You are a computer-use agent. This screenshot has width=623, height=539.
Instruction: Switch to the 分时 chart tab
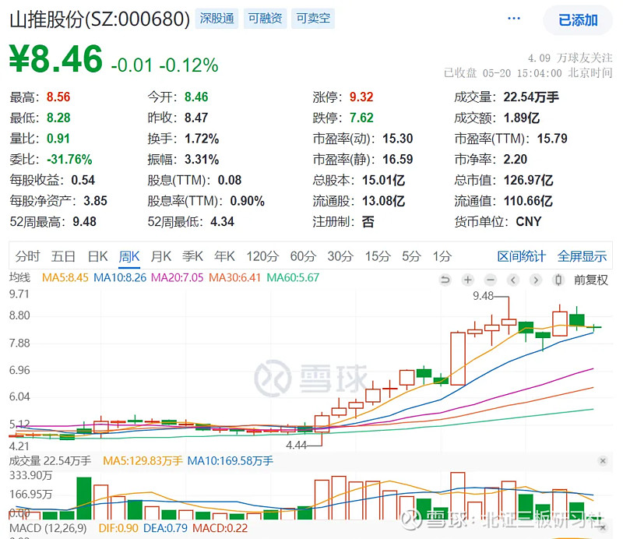click(27, 256)
